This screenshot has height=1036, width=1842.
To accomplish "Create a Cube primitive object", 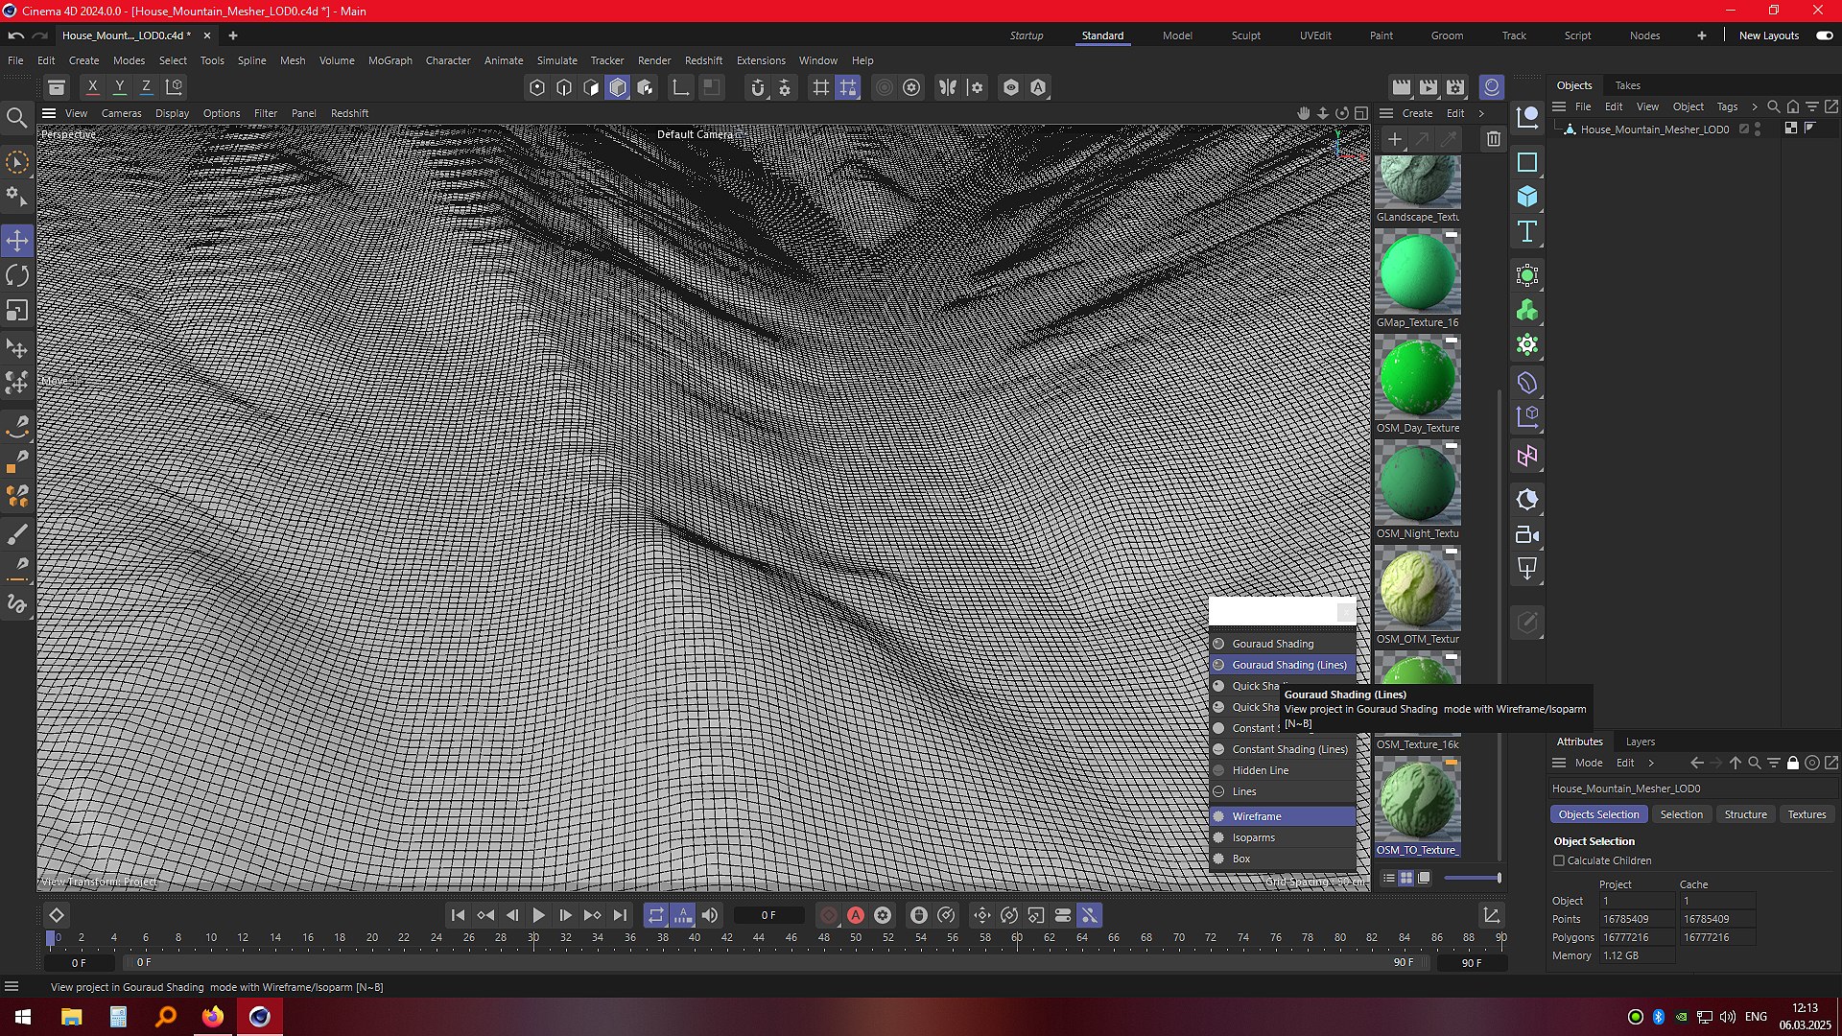I will click(1527, 197).
